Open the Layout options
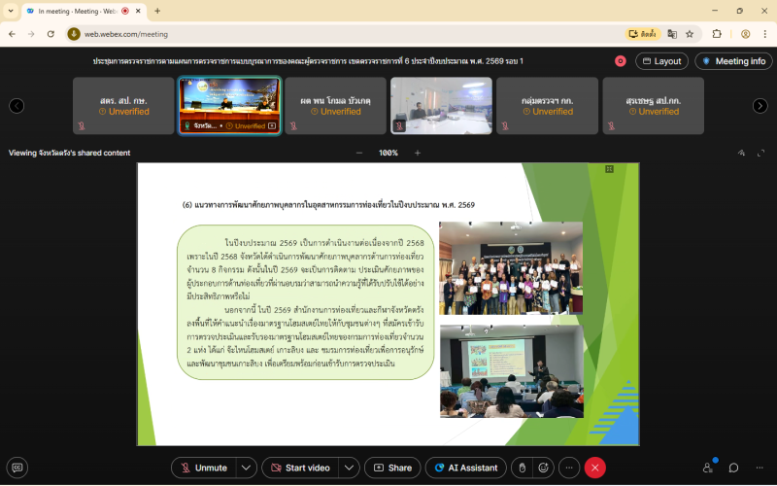777x486 pixels. (x=660, y=61)
